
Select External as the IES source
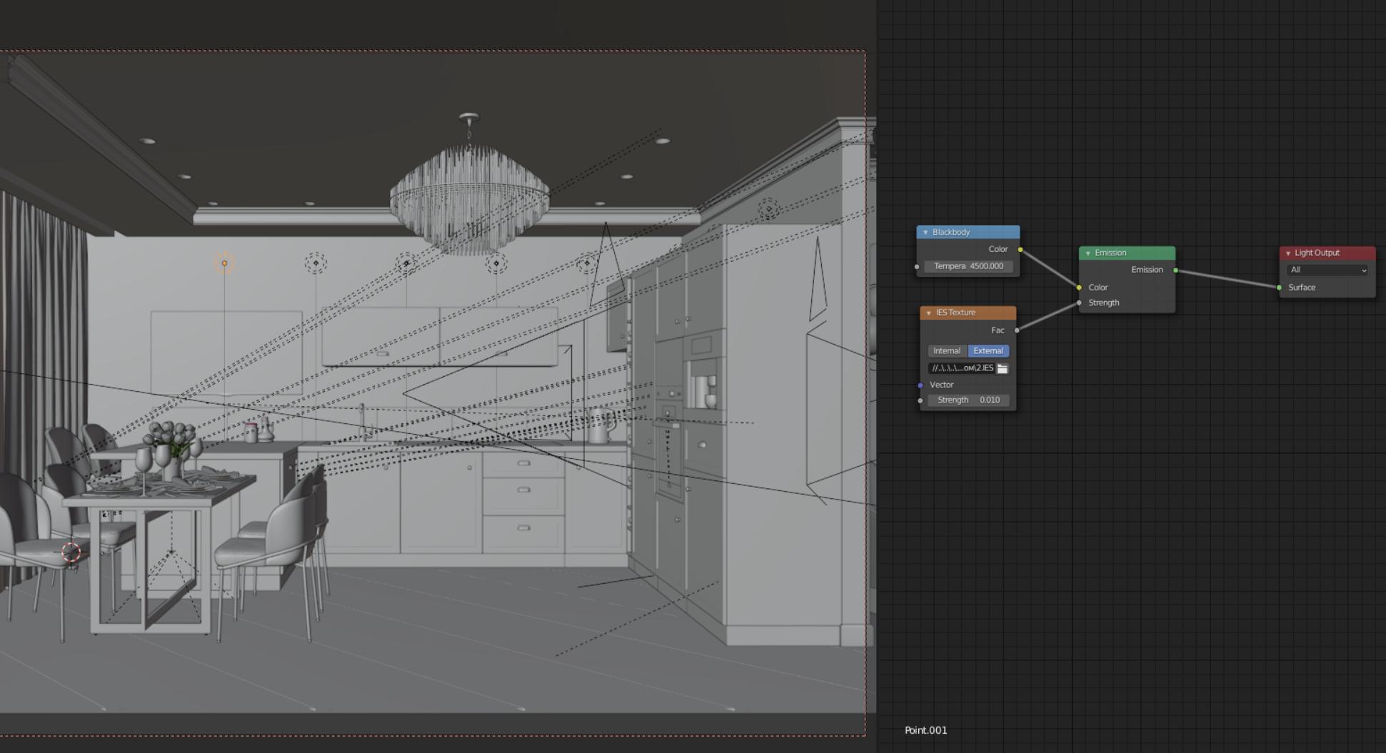coord(988,350)
